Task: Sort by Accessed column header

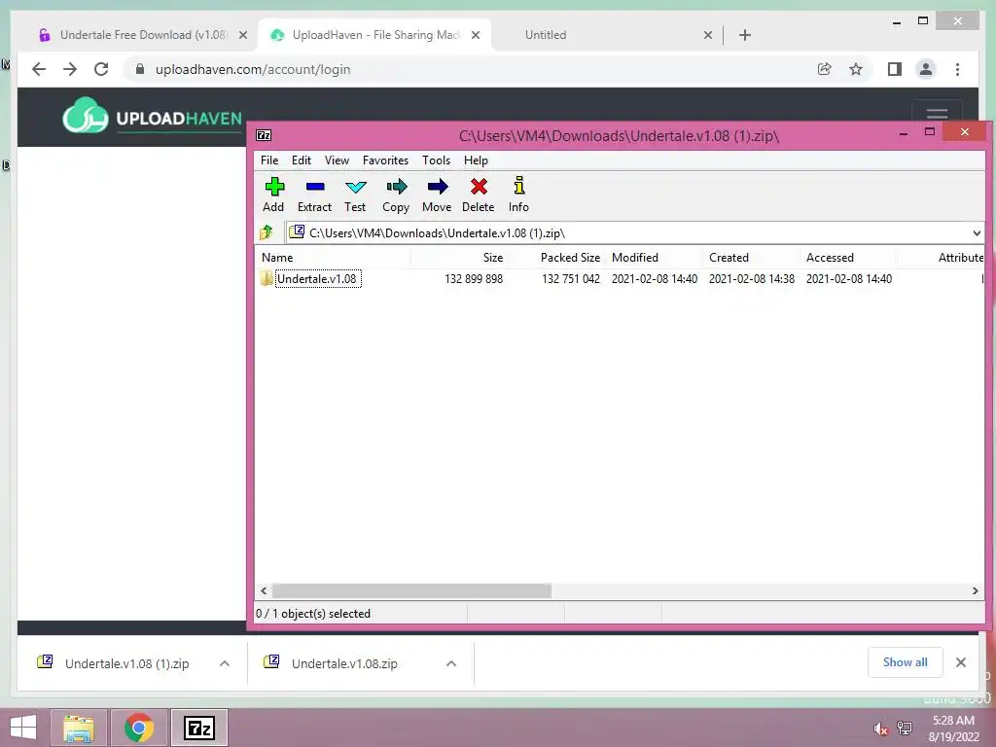Action: coord(848,257)
